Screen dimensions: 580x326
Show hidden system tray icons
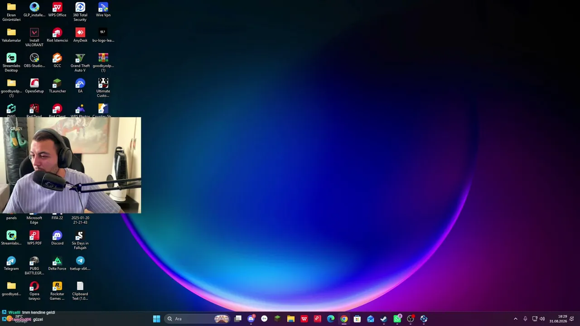pos(515,319)
